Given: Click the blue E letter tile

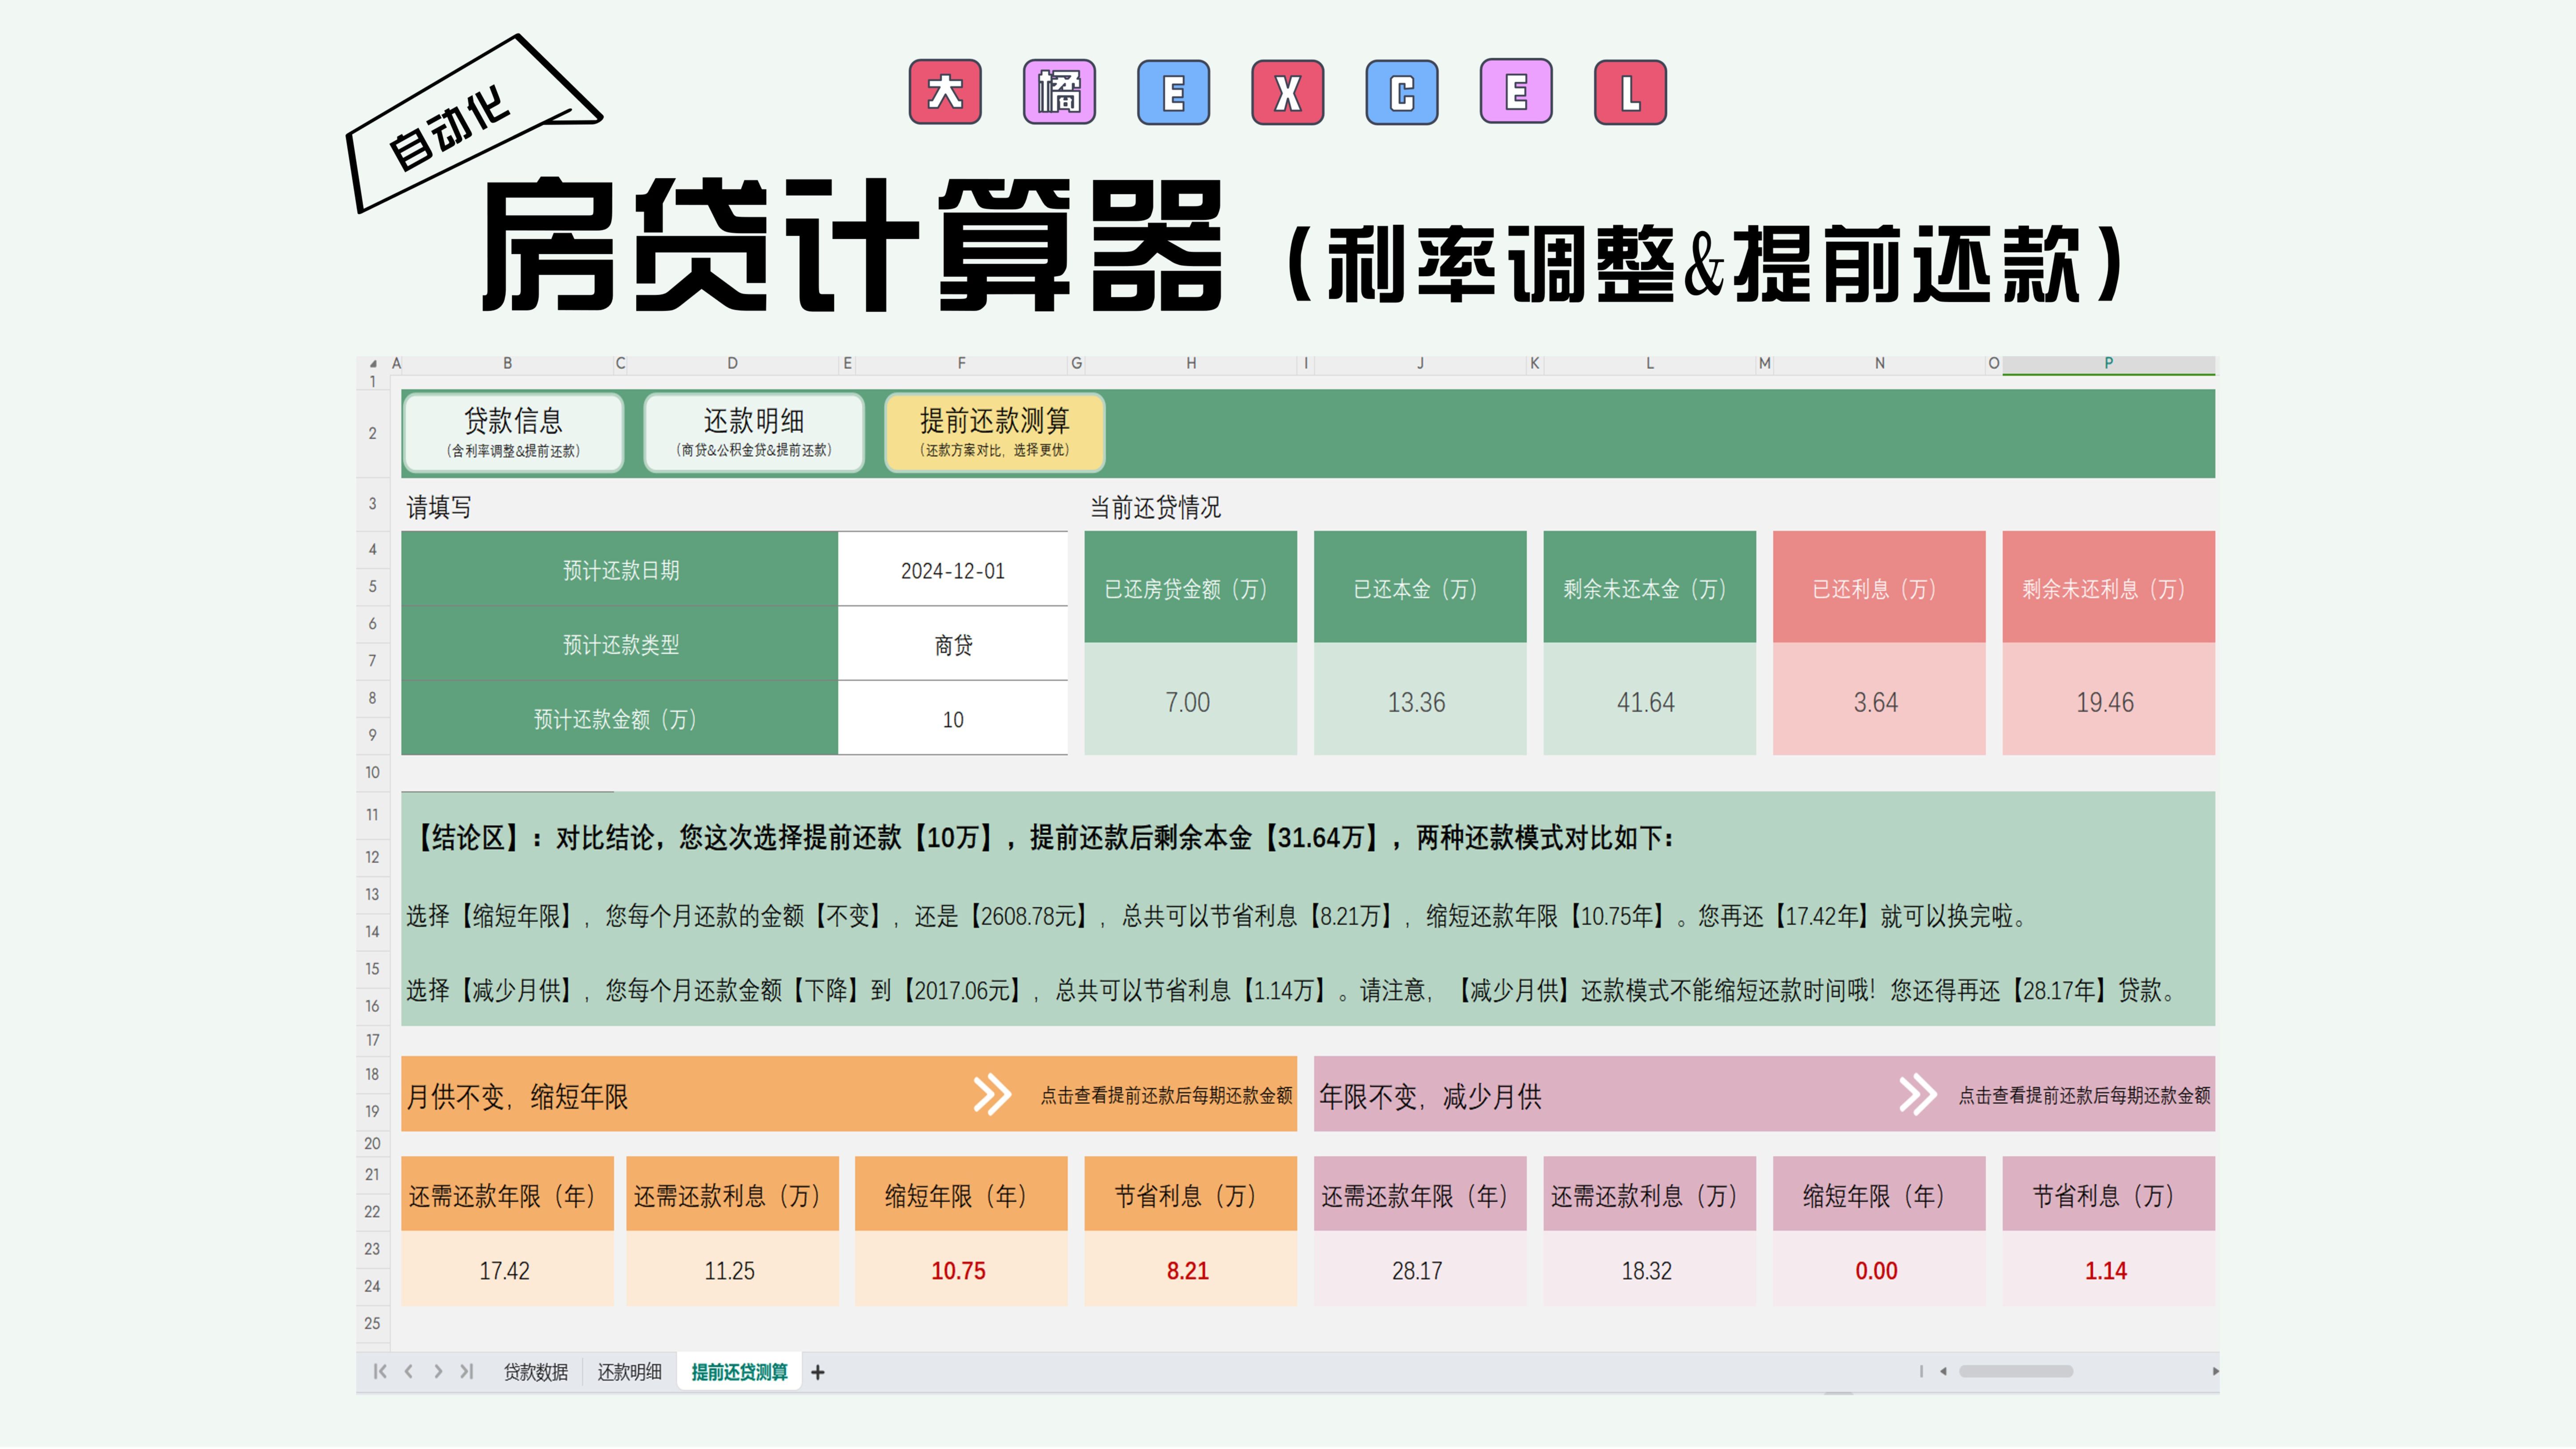Looking at the screenshot, I should click(1173, 92).
